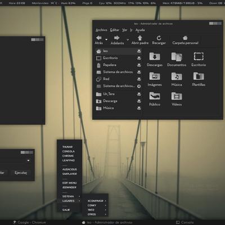
Task: Open the Archivo menu
Action: click(x=101, y=30)
